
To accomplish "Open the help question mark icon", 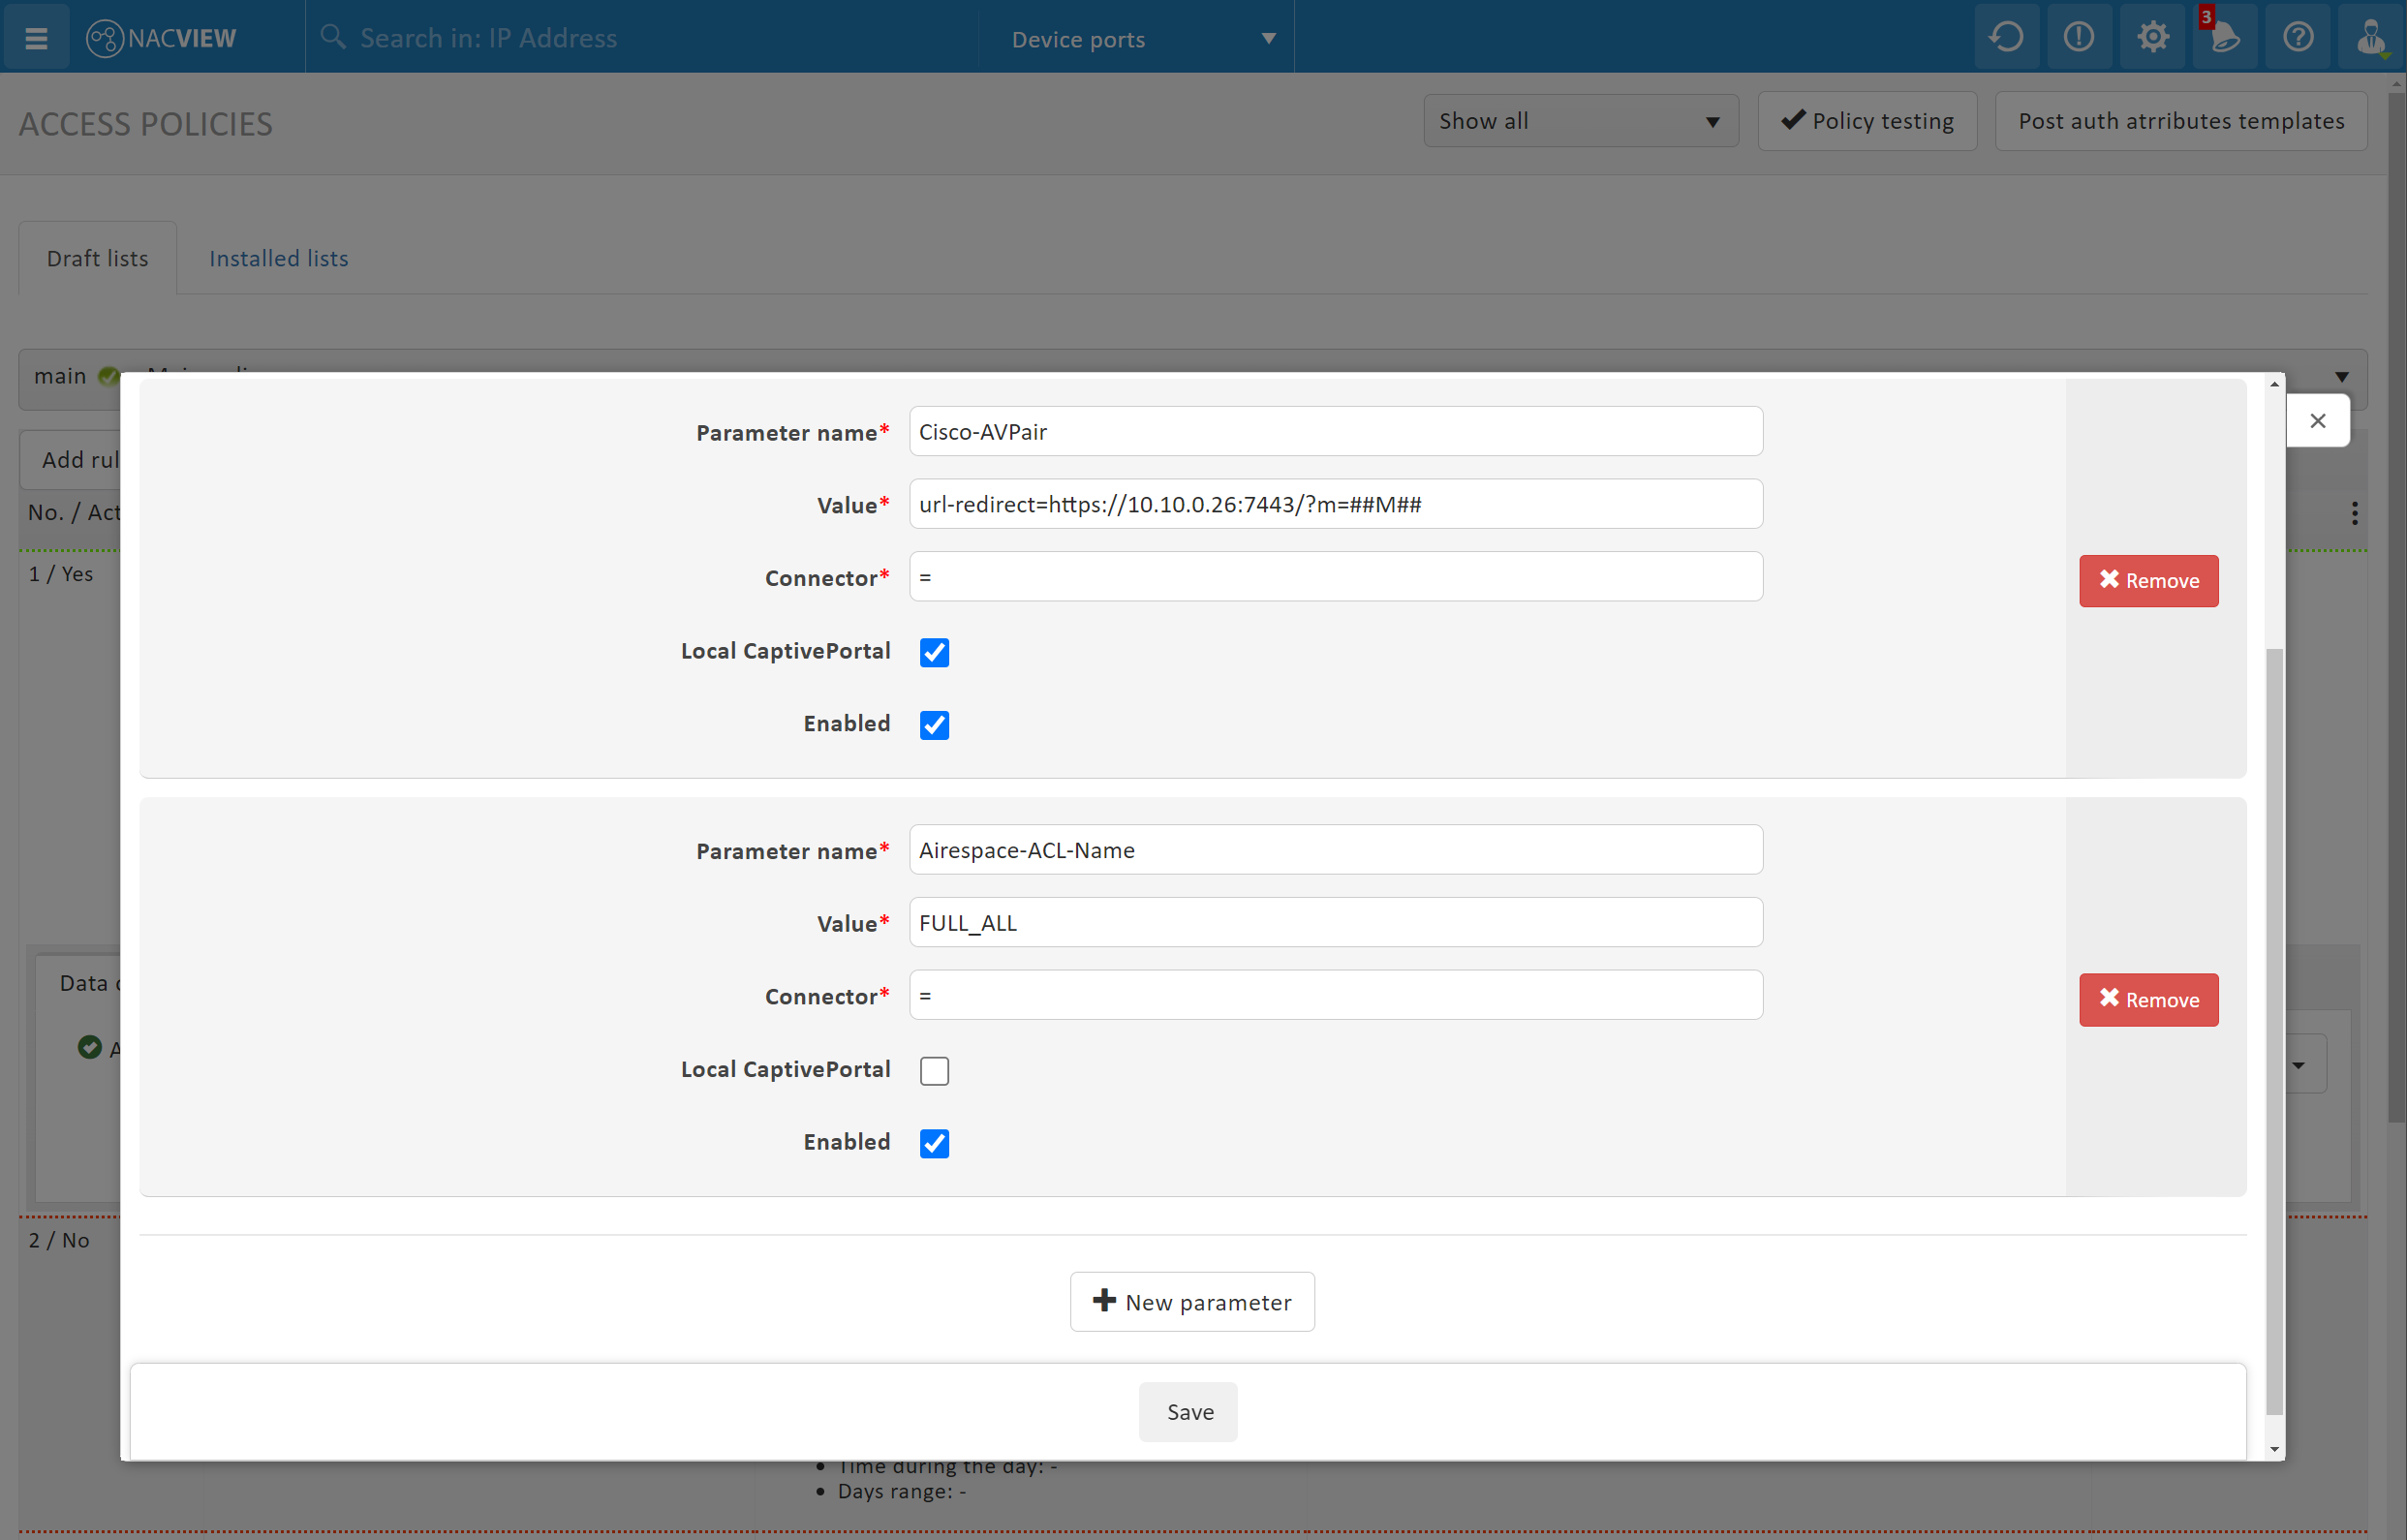I will [x=2298, y=37].
